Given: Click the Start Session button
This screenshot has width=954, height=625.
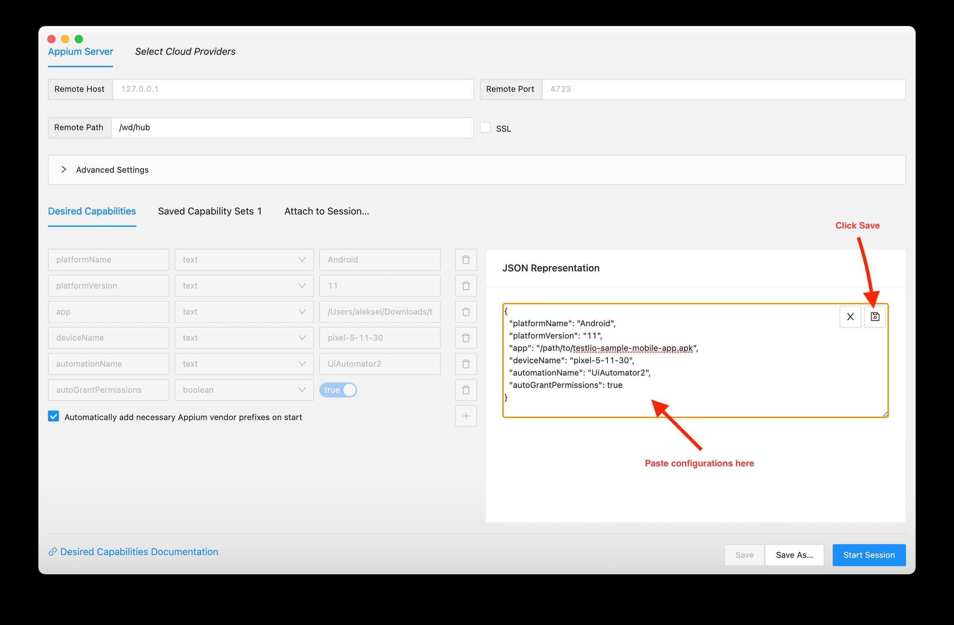Looking at the screenshot, I should (x=868, y=555).
